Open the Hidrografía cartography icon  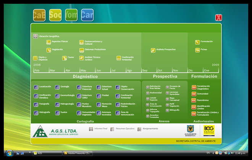pos(36,112)
